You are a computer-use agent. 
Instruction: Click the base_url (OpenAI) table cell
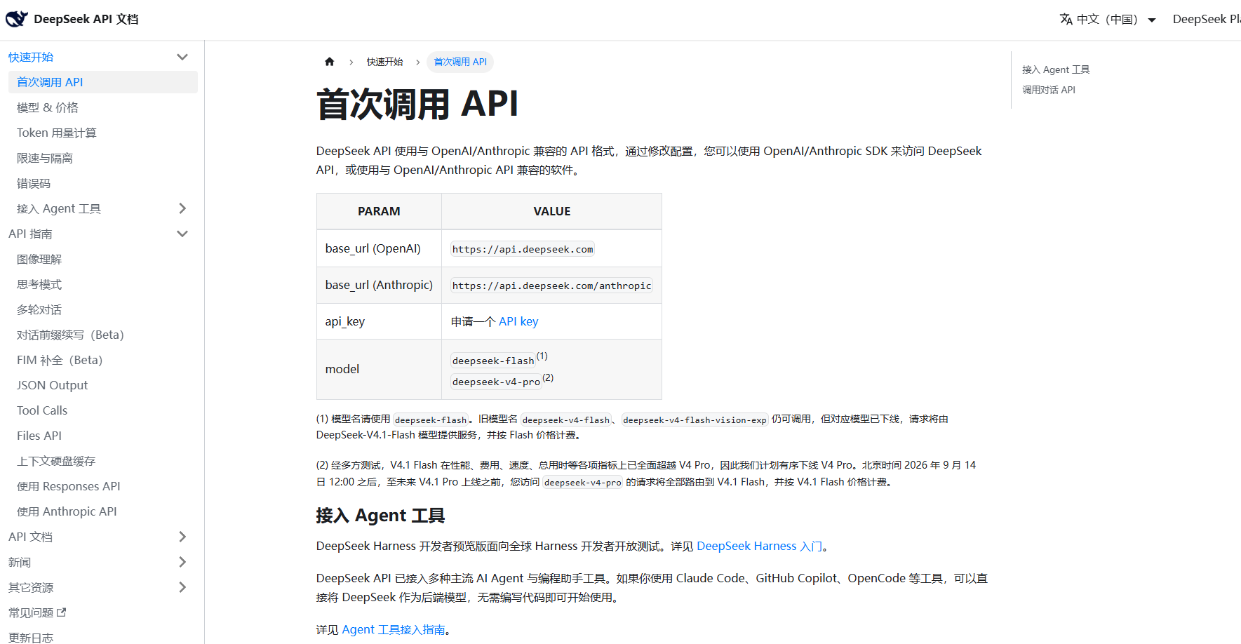pyautogui.click(x=379, y=248)
